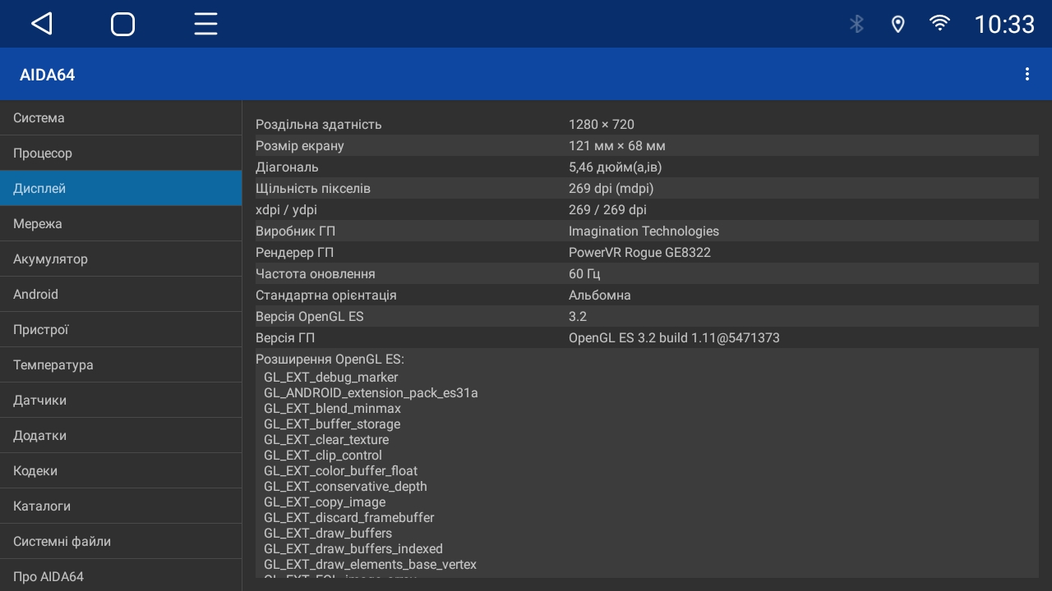Open the recent apps menu bars icon
1052x591 pixels.
point(205,24)
